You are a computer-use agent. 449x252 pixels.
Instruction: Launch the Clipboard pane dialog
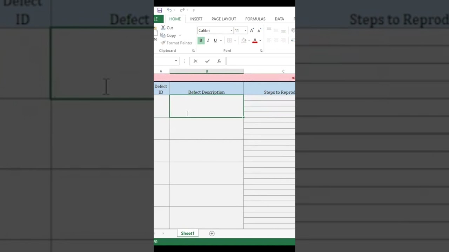click(193, 51)
